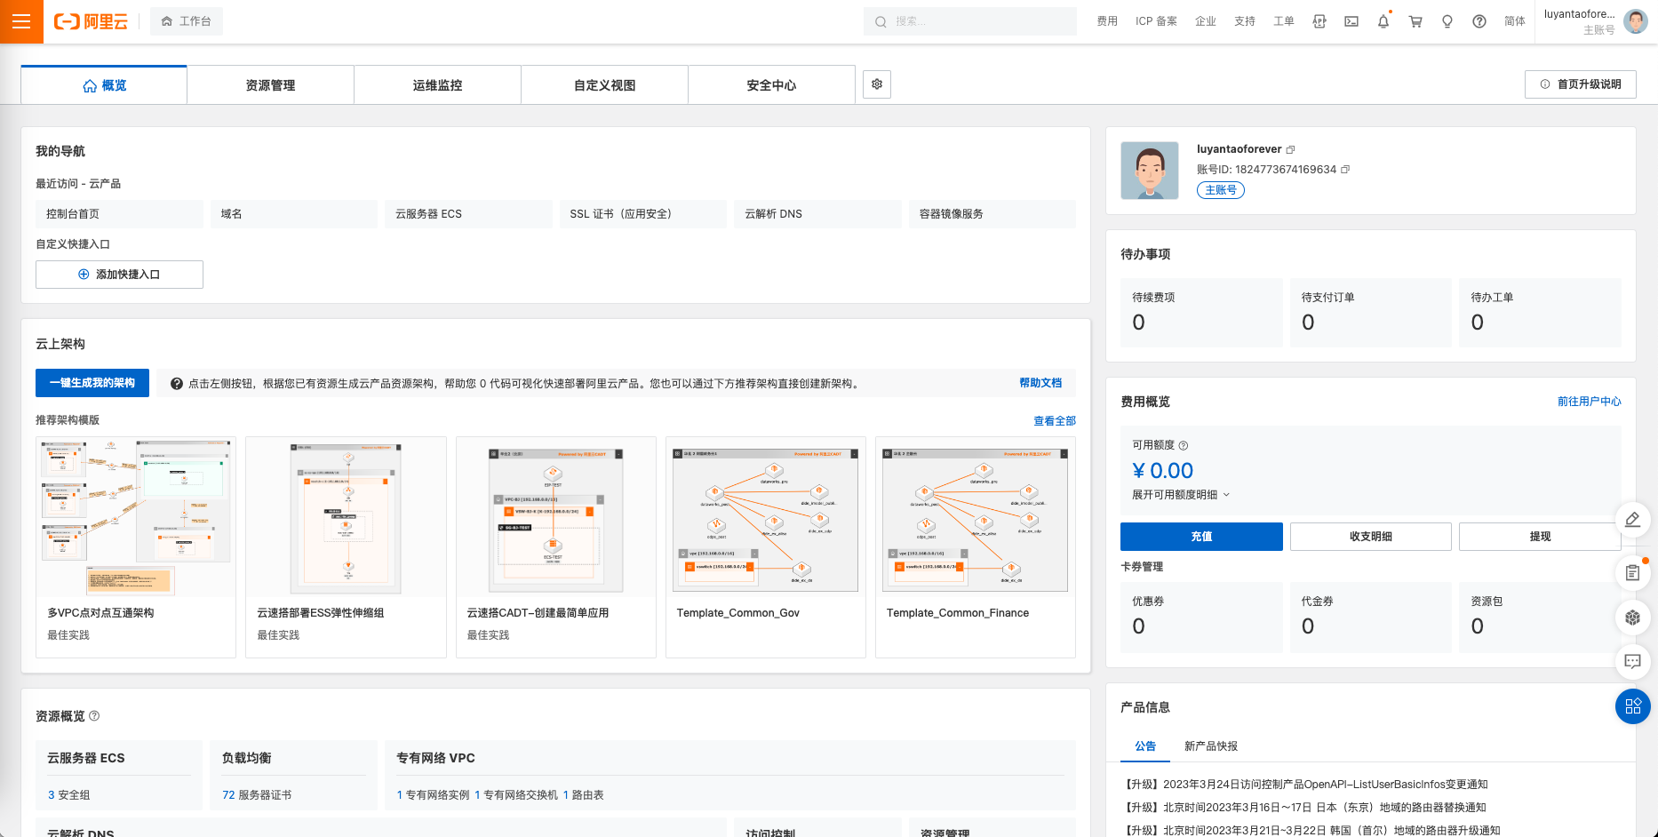
Task: Click the 添加快捷入口 button
Action: [119, 275]
